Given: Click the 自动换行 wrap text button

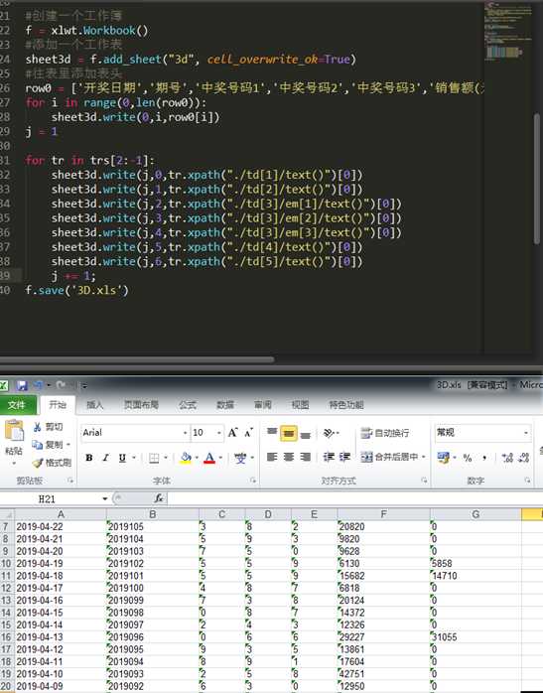Looking at the screenshot, I should tap(385, 433).
